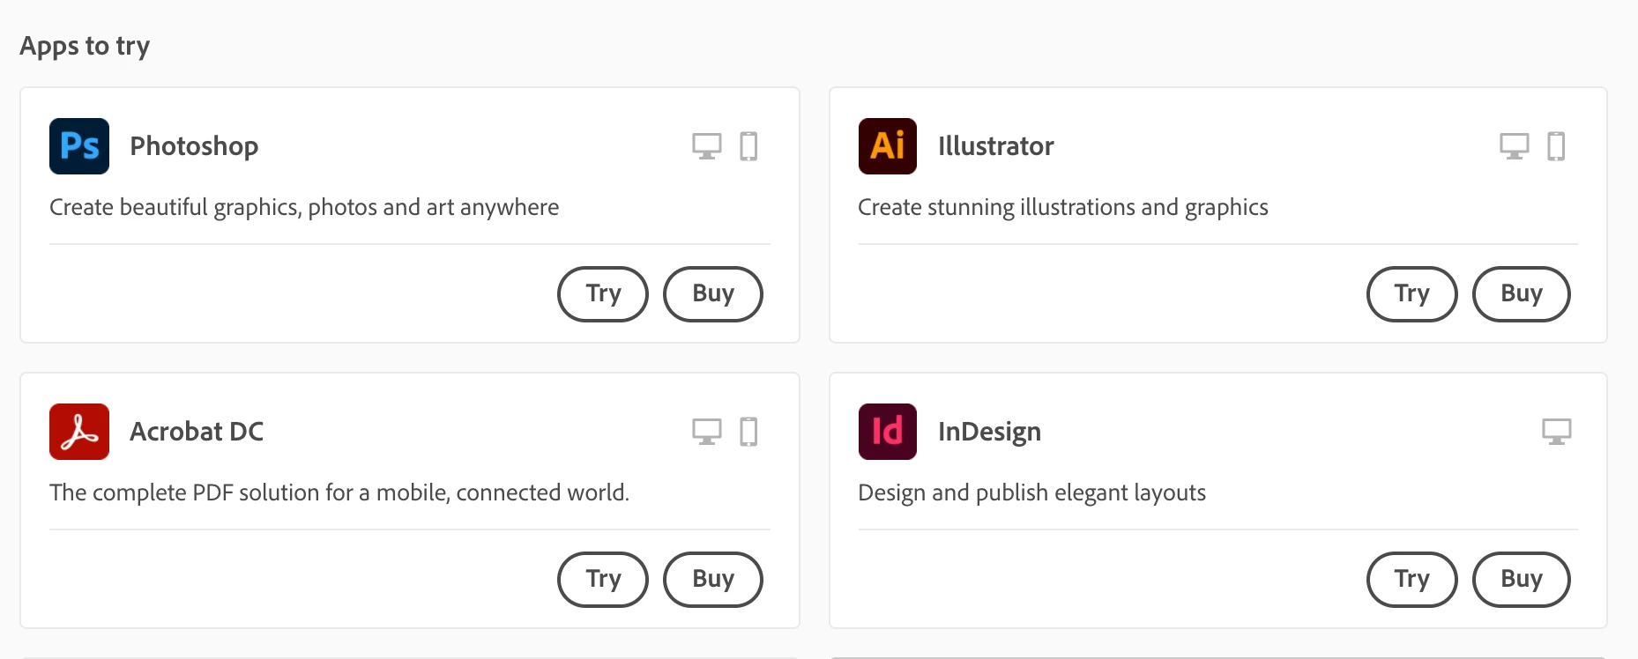Click the Acrobat DC app title
The image size is (1638, 659).
pyautogui.click(x=197, y=432)
